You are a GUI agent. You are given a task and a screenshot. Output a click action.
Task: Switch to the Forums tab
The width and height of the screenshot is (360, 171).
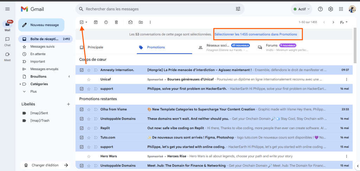(283, 47)
